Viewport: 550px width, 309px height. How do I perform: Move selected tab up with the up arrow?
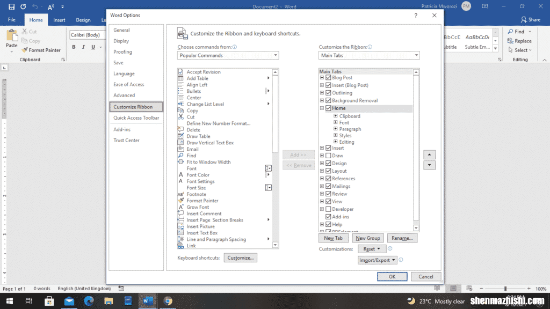tap(429, 154)
